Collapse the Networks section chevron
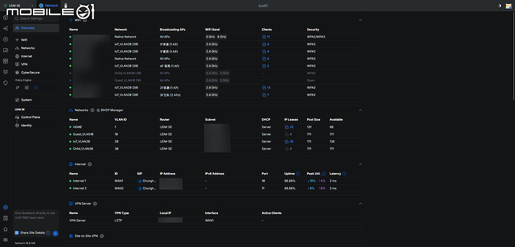The width and height of the screenshot is (515, 247). (360, 110)
